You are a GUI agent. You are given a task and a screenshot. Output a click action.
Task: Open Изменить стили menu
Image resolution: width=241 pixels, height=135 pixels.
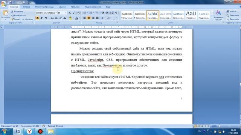(218, 15)
